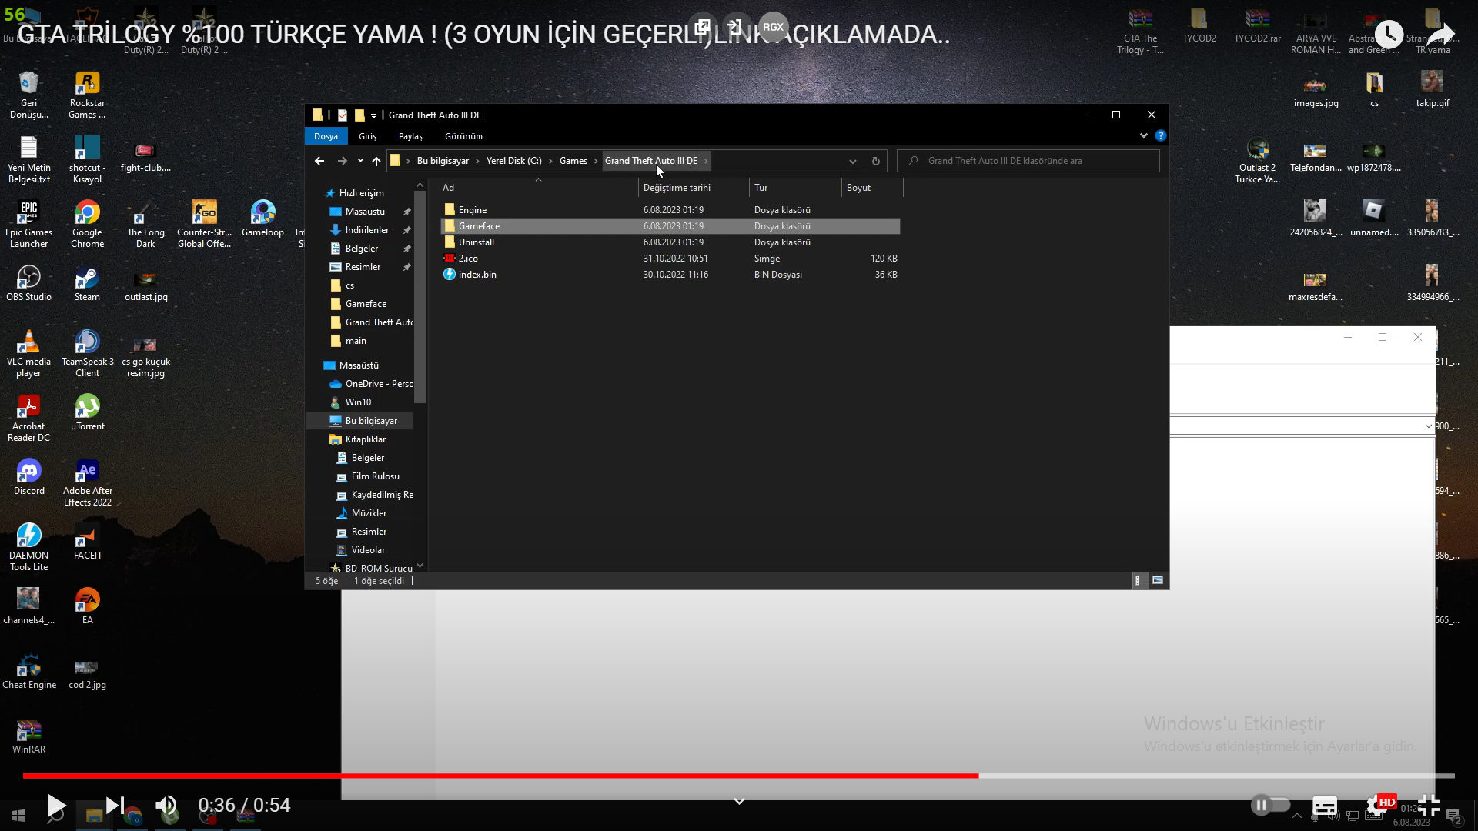Switch to the large icons view toggle
Screen dimensions: 1478x831
pyautogui.click(x=1157, y=580)
